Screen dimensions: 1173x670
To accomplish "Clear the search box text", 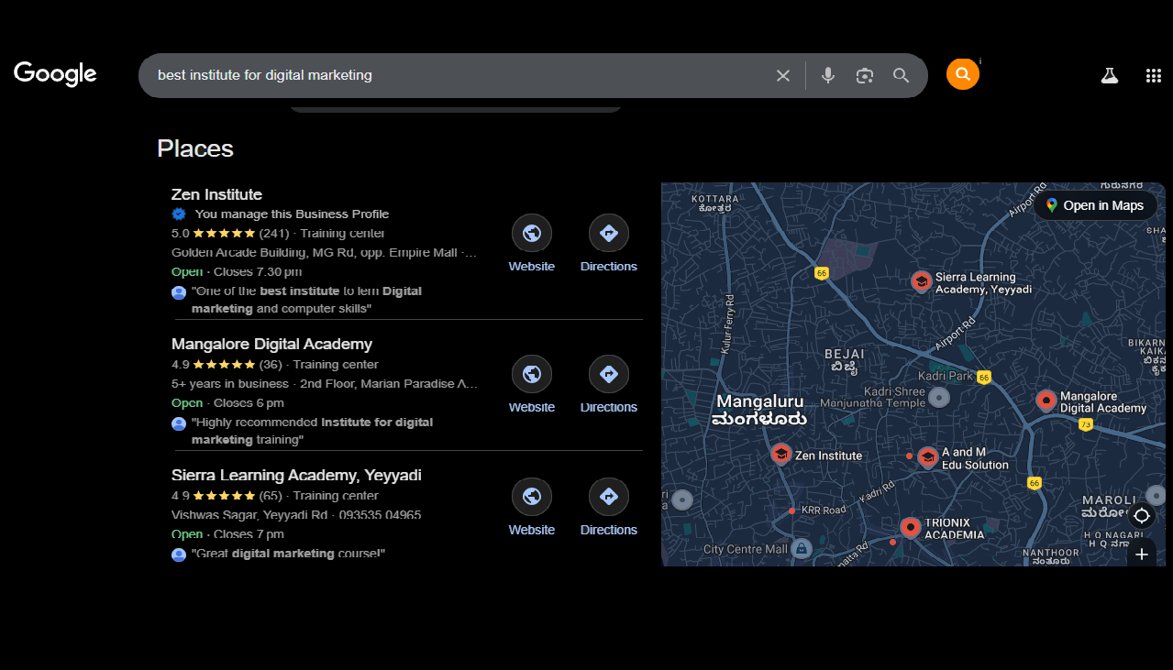I will 782,76.
